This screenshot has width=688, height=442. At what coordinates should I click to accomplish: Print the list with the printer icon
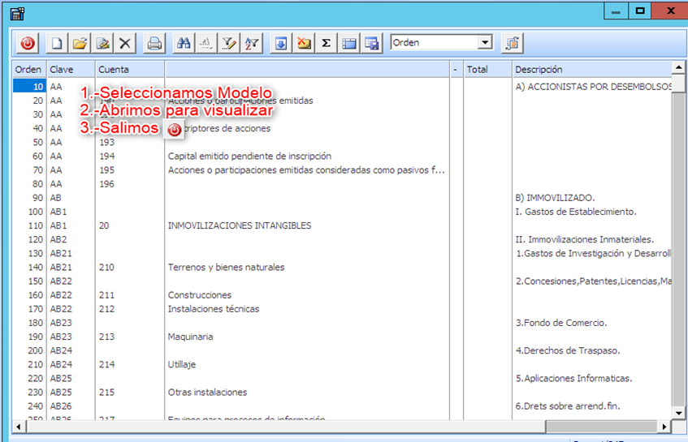pos(154,43)
